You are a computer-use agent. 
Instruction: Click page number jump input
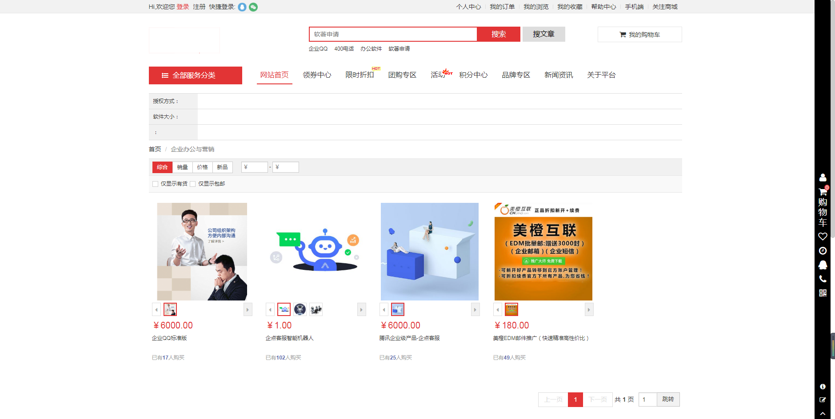point(648,399)
